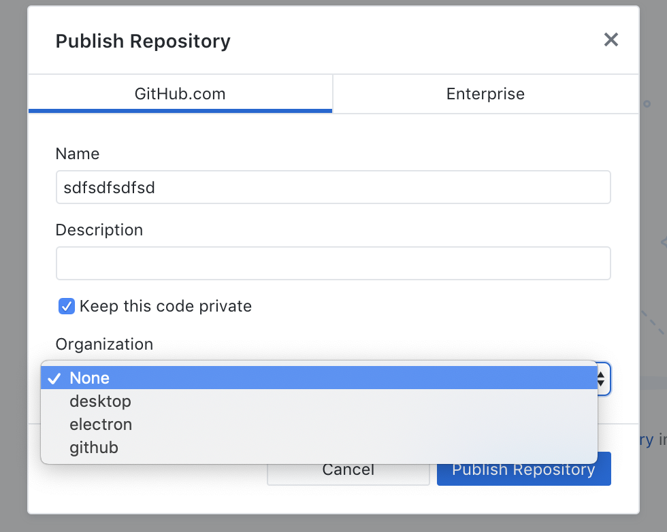Image resolution: width=667 pixels, height=532 pixels.
Task: Click the Publish Repository button
Action: (523, 469)
